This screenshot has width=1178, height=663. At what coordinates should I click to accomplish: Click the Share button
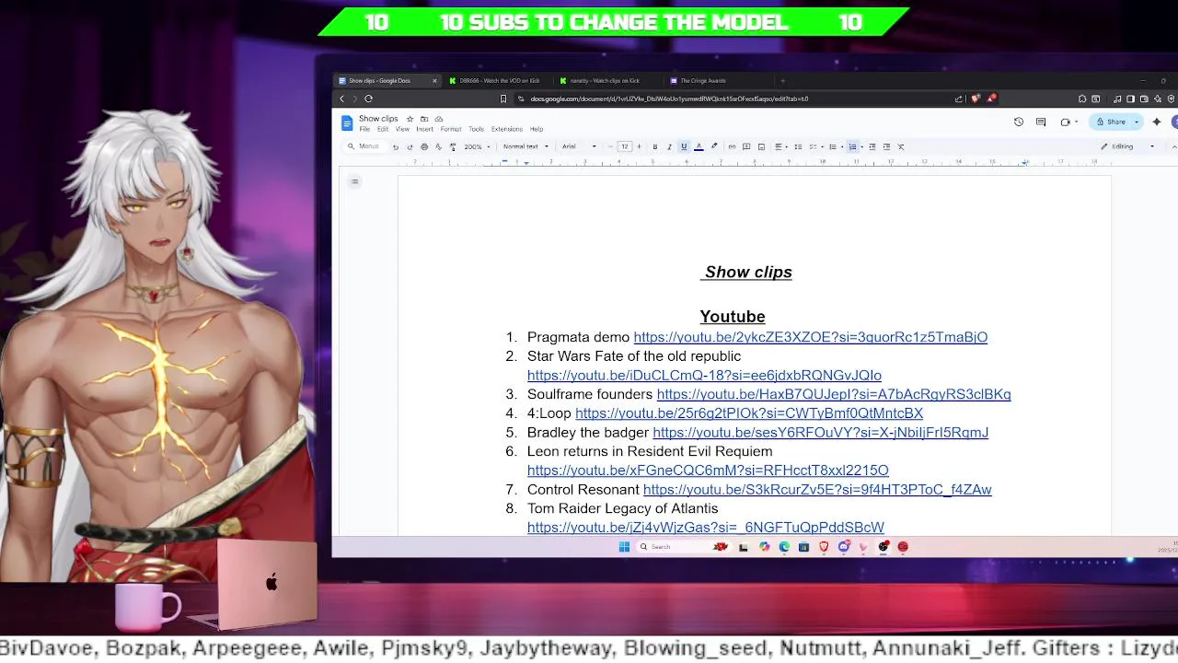click(1110, 122)
